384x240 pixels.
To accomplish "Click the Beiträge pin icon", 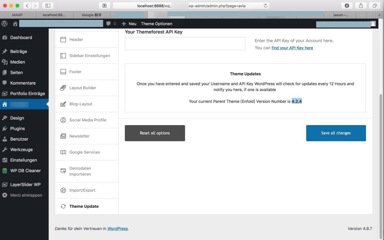I will [x=5, y=51].
